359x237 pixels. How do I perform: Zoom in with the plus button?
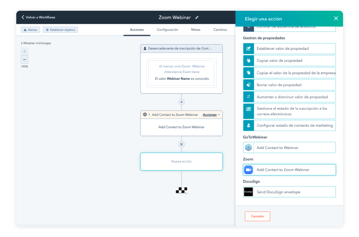[24, 51]
